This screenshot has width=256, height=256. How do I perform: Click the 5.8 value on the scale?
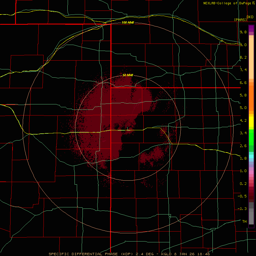point(243,95)
